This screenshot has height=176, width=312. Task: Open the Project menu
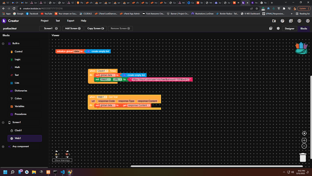[x=45, y=21]
